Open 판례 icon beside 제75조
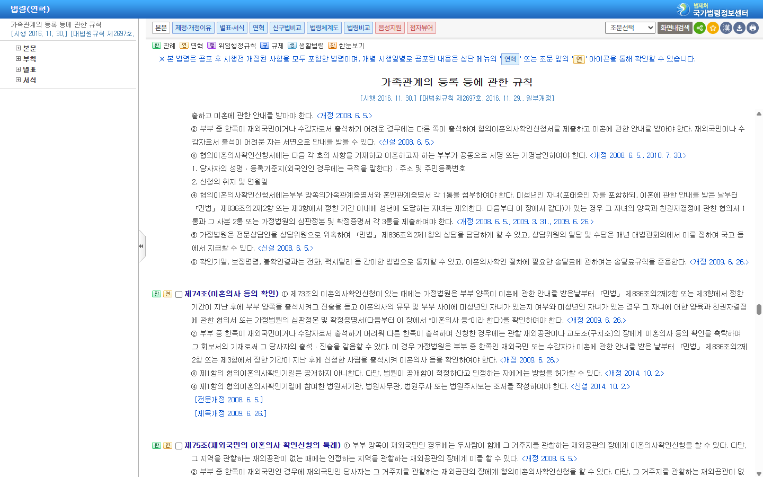763x477 pixels. pyautogui.click(x=156, y=446)
